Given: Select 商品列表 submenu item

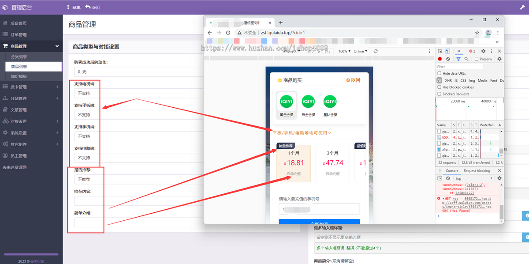Looking at the screenshot, I should 34,67.
